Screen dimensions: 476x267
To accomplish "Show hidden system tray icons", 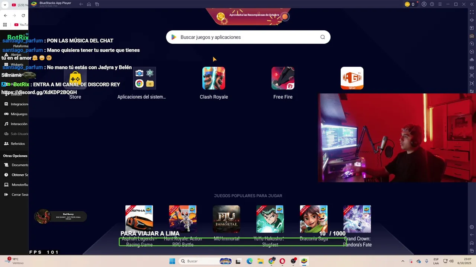I will coord(403,261).
